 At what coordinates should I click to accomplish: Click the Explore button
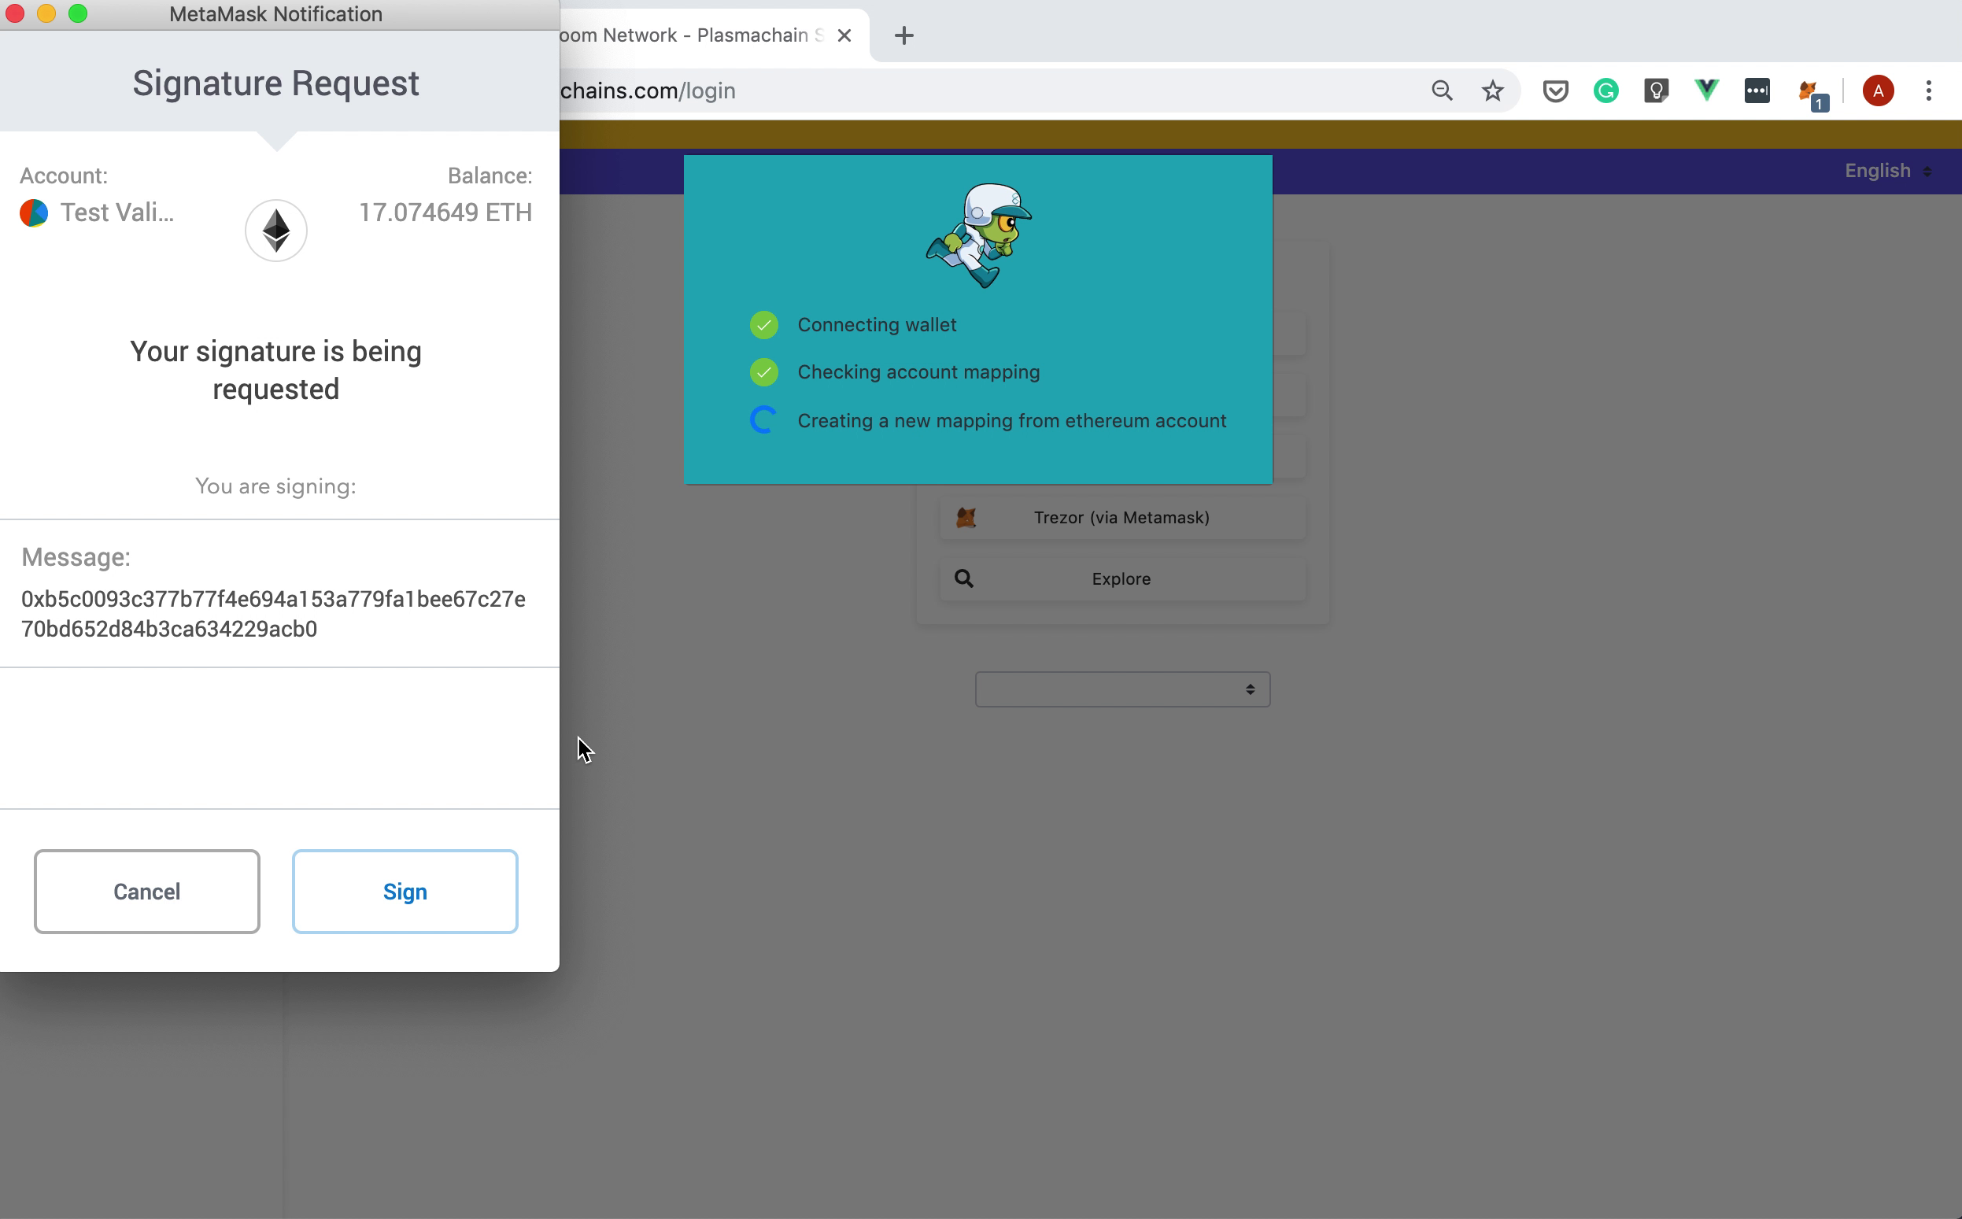(1122, 579)
